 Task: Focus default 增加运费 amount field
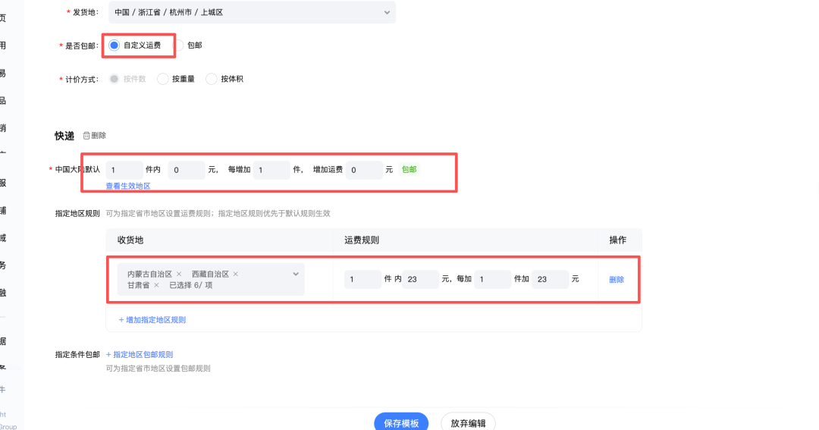point(364,170)
